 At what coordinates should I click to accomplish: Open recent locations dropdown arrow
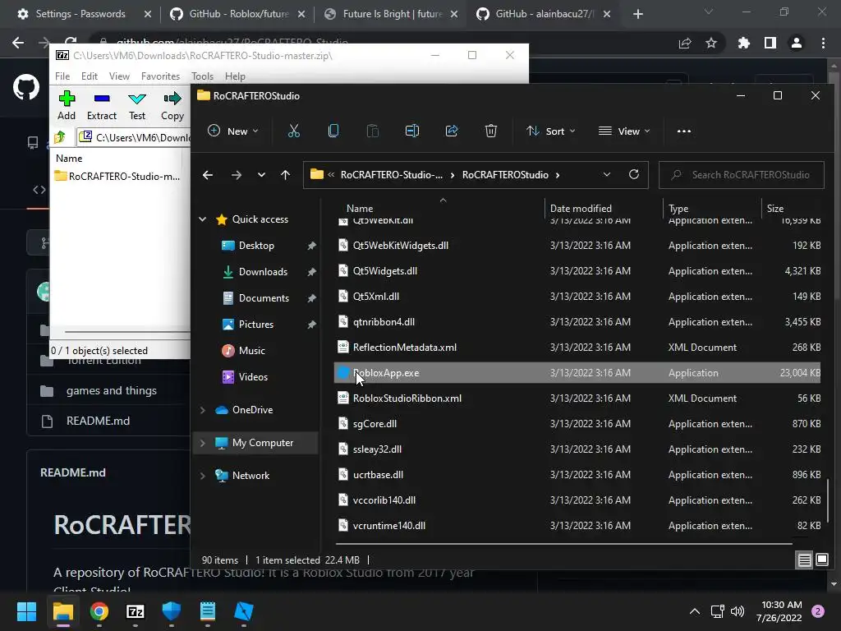[261, 175]
